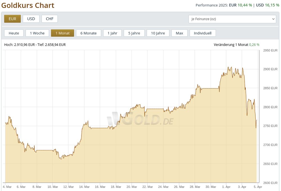Switch the chart currency to USD
The height and width of the screenshot is (191, 281).
[x=31, y=18]
